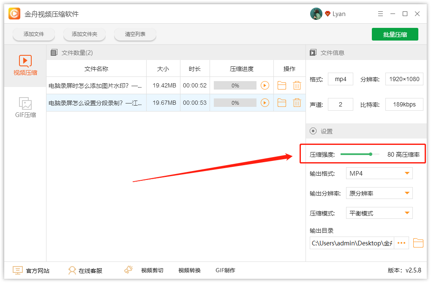Open the hamburger menu in title bar
This screenshot has width=431, height=283.
point(380,14)
